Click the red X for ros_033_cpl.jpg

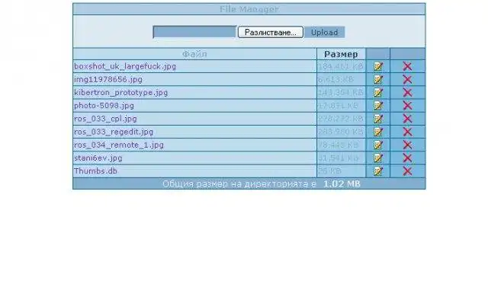407,119
